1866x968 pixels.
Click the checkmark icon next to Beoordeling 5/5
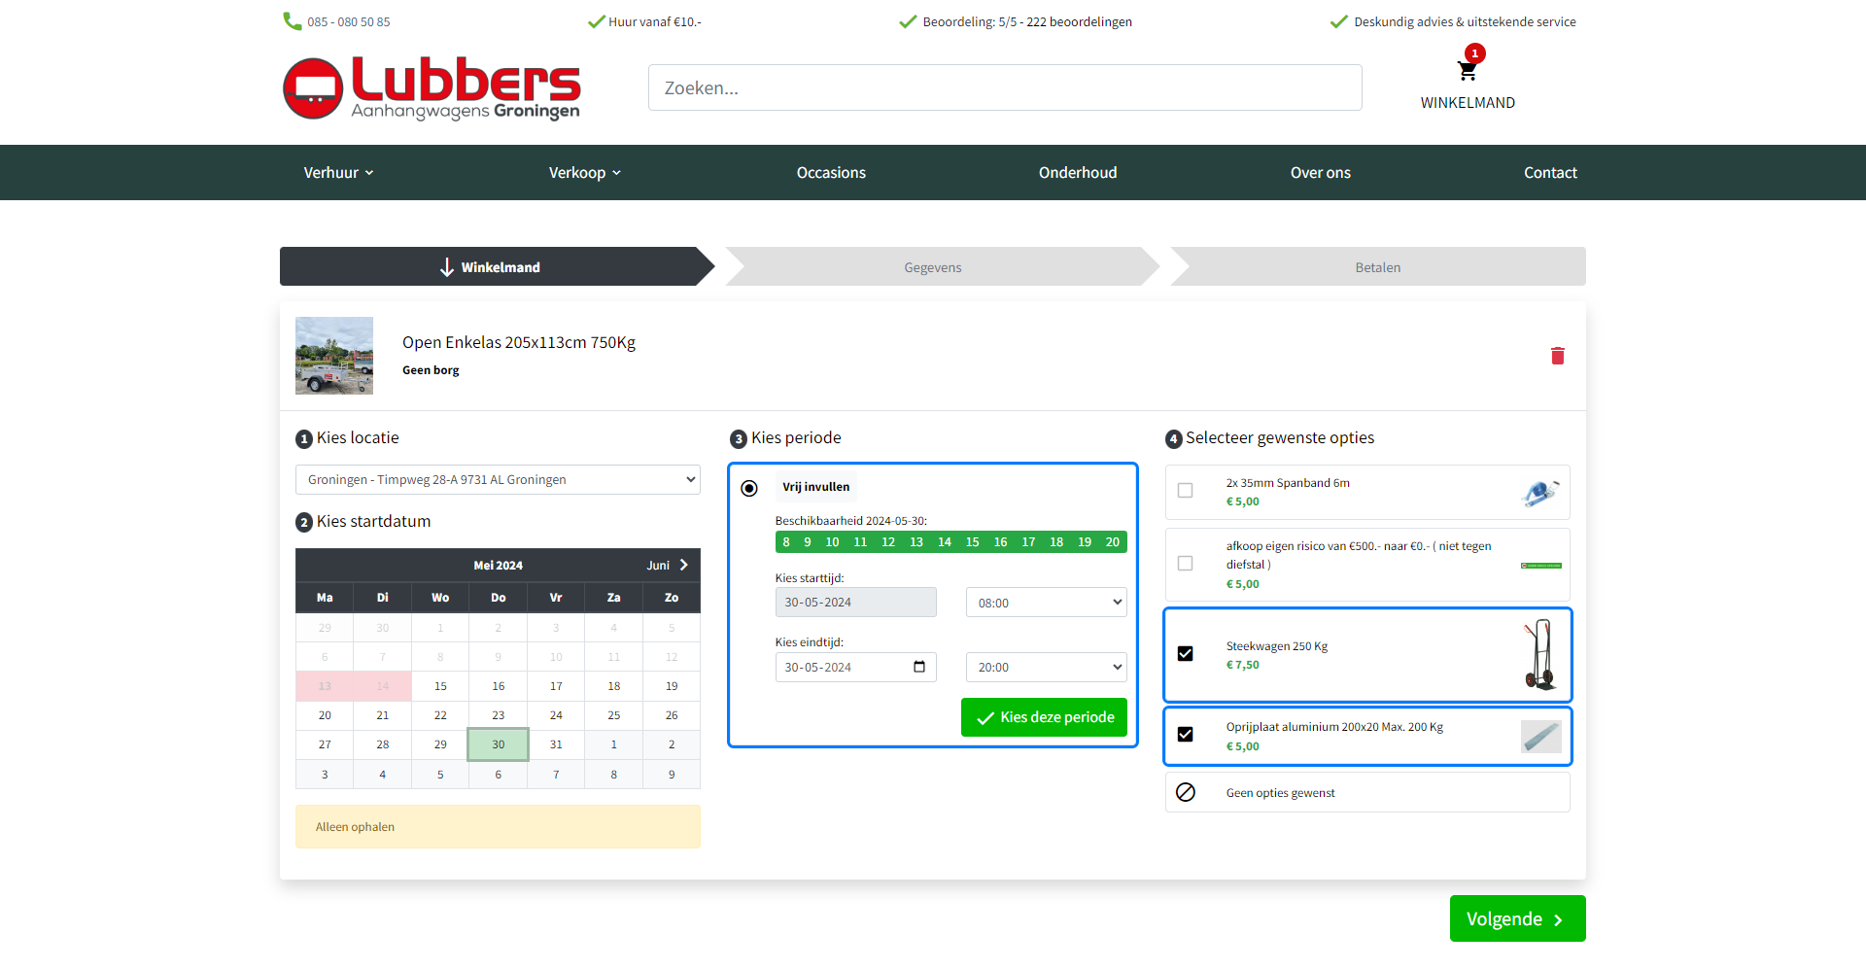(909, 20)
